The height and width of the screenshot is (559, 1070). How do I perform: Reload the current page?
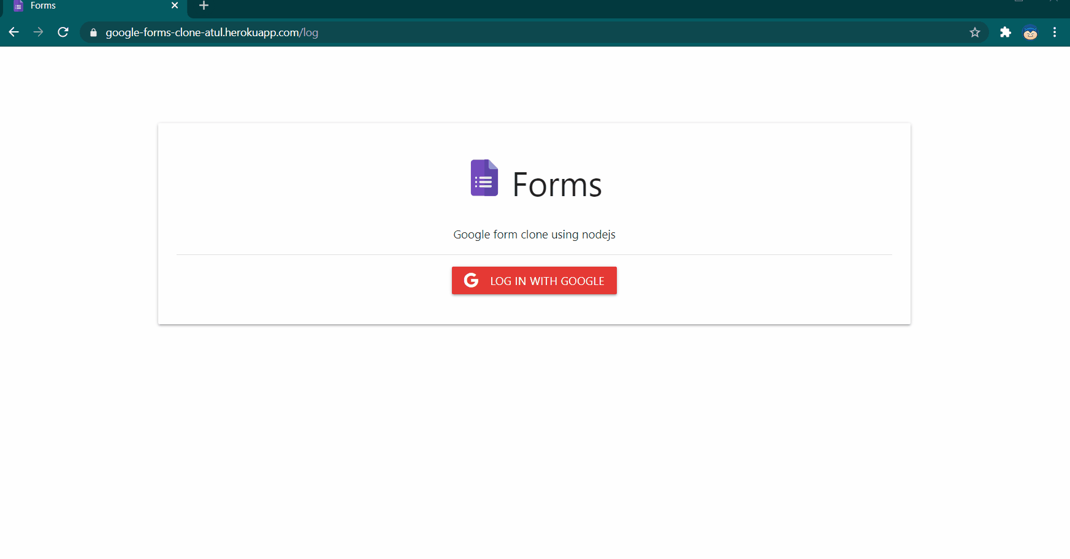(x=63, y=32)
